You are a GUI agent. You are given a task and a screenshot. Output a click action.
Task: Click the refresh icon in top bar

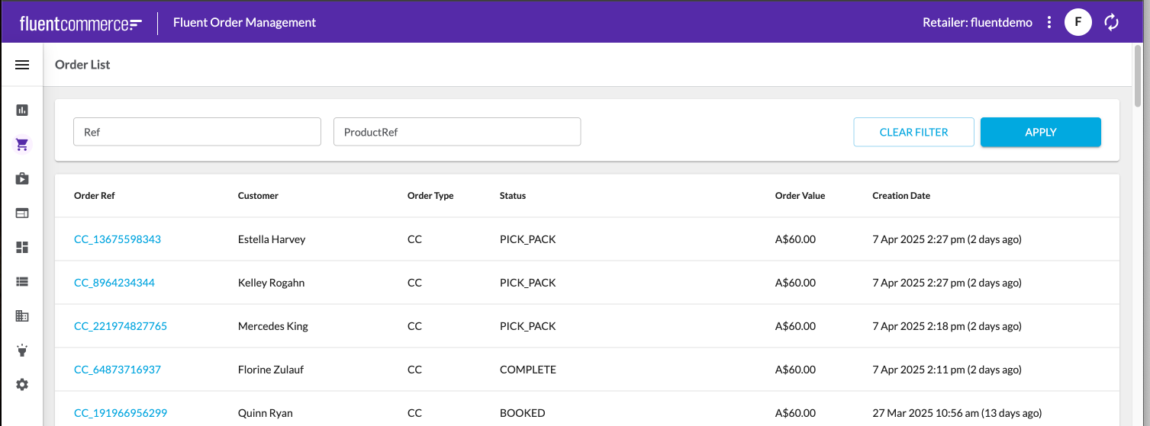tap(1111, 22)
